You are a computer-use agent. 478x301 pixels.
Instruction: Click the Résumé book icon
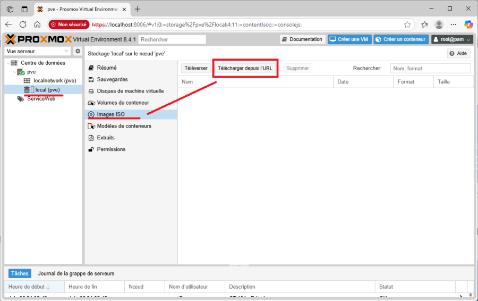tap(91, 68)
